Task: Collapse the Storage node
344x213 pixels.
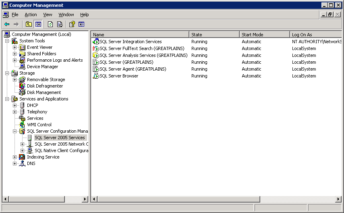Action: pyautogui.click(x=7, y=73)
